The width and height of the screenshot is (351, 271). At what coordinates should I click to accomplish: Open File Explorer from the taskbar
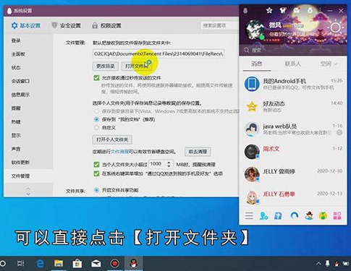(x=59, y=264)
